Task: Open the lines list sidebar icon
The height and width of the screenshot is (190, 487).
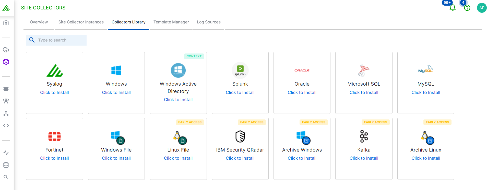Action: pos(6,89)
